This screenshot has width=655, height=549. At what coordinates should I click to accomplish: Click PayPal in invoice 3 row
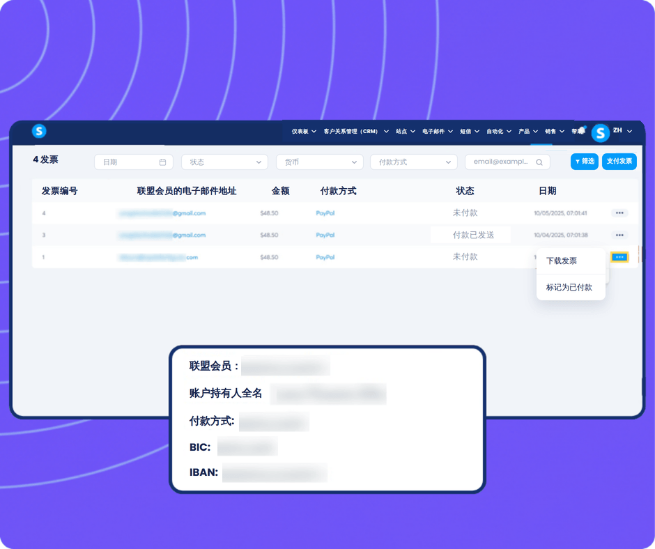coord(325,235)
